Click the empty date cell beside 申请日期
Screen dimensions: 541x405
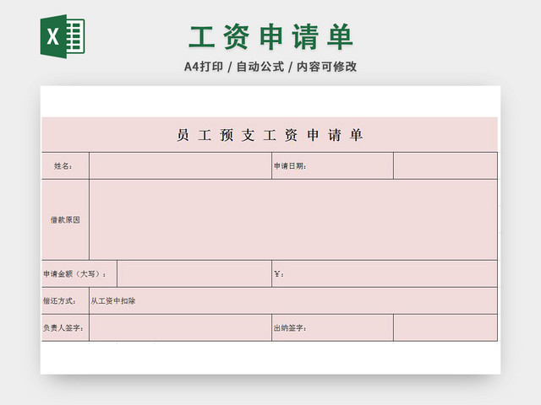(445, 165)
